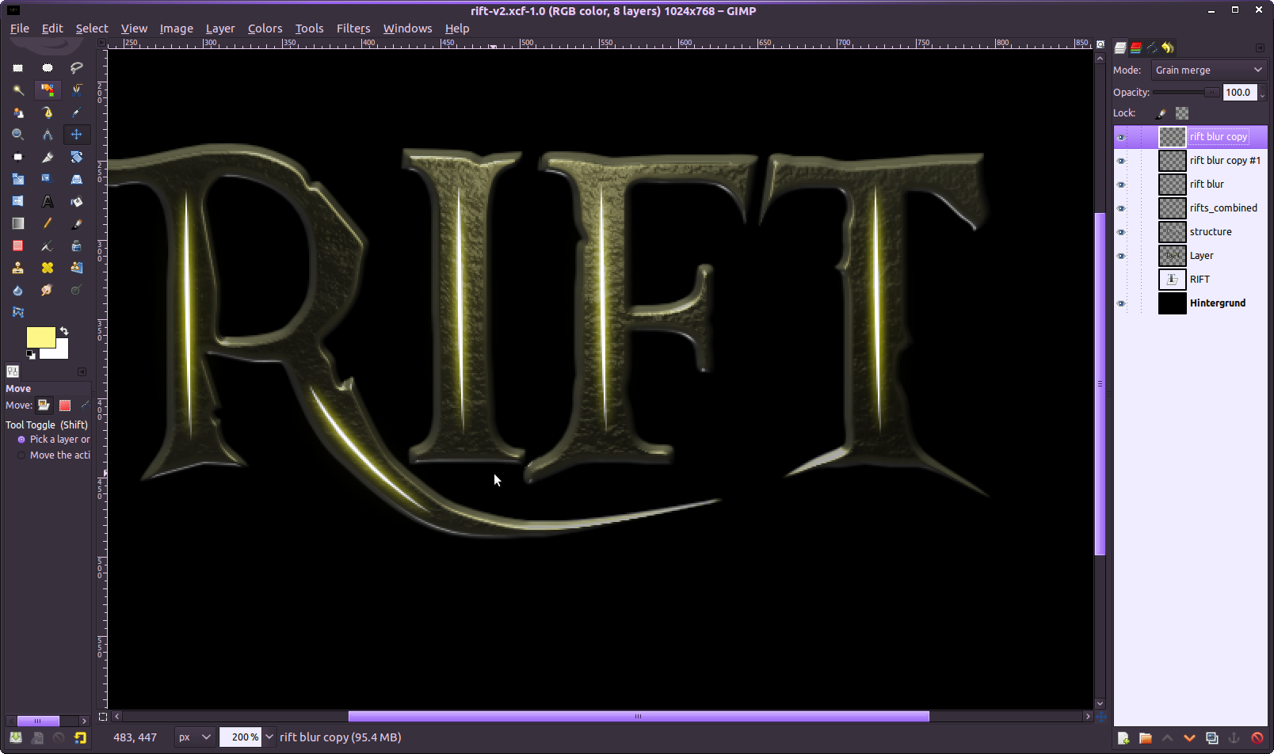Lower the layer with down arrow
The height and width of the screenshot is (754, 1274).
pos(1189,738)
